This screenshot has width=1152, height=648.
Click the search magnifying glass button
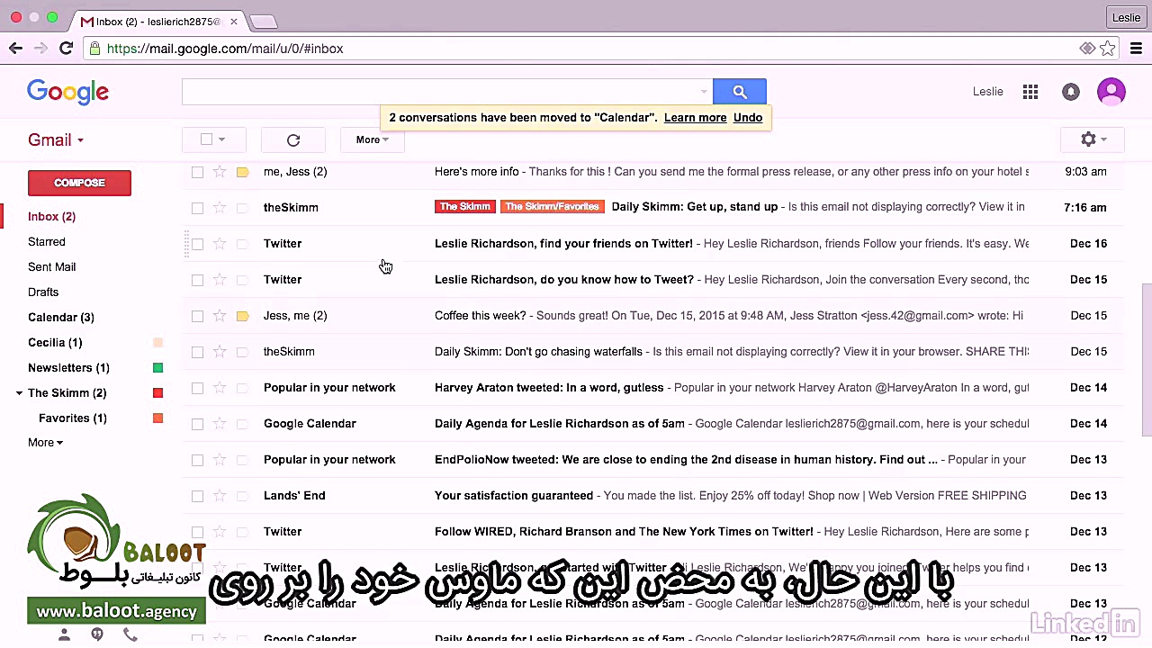739,91
